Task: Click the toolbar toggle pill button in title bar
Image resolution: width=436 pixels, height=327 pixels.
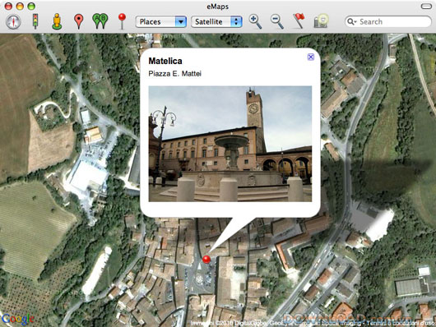Action: coord(426,6)
